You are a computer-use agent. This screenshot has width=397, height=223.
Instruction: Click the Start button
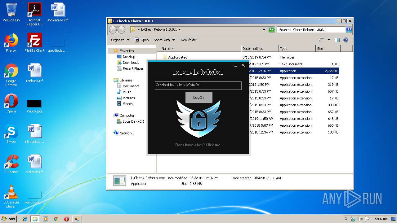(x=9, y=219)
